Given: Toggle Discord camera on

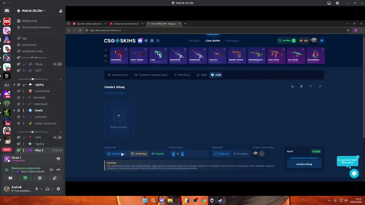Looking at the screenshot, I should pos(11,178).
